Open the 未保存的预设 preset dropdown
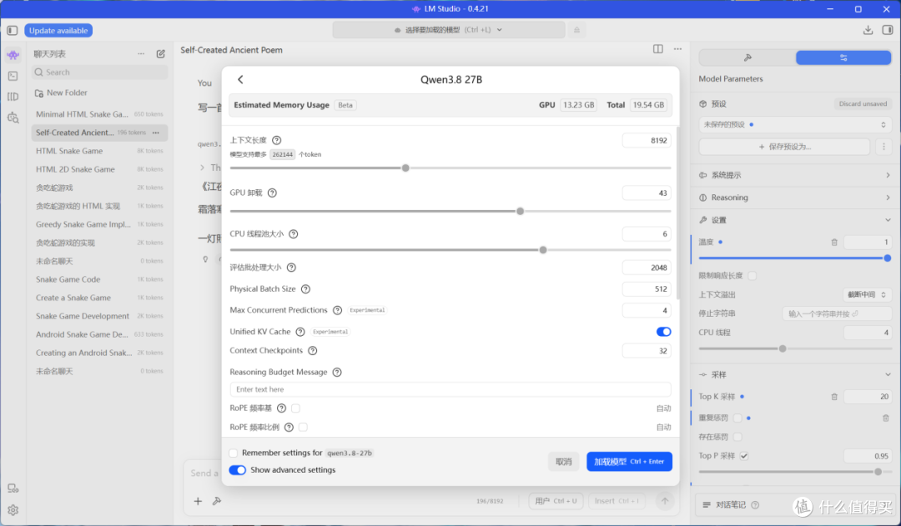 tap(795, 124)
